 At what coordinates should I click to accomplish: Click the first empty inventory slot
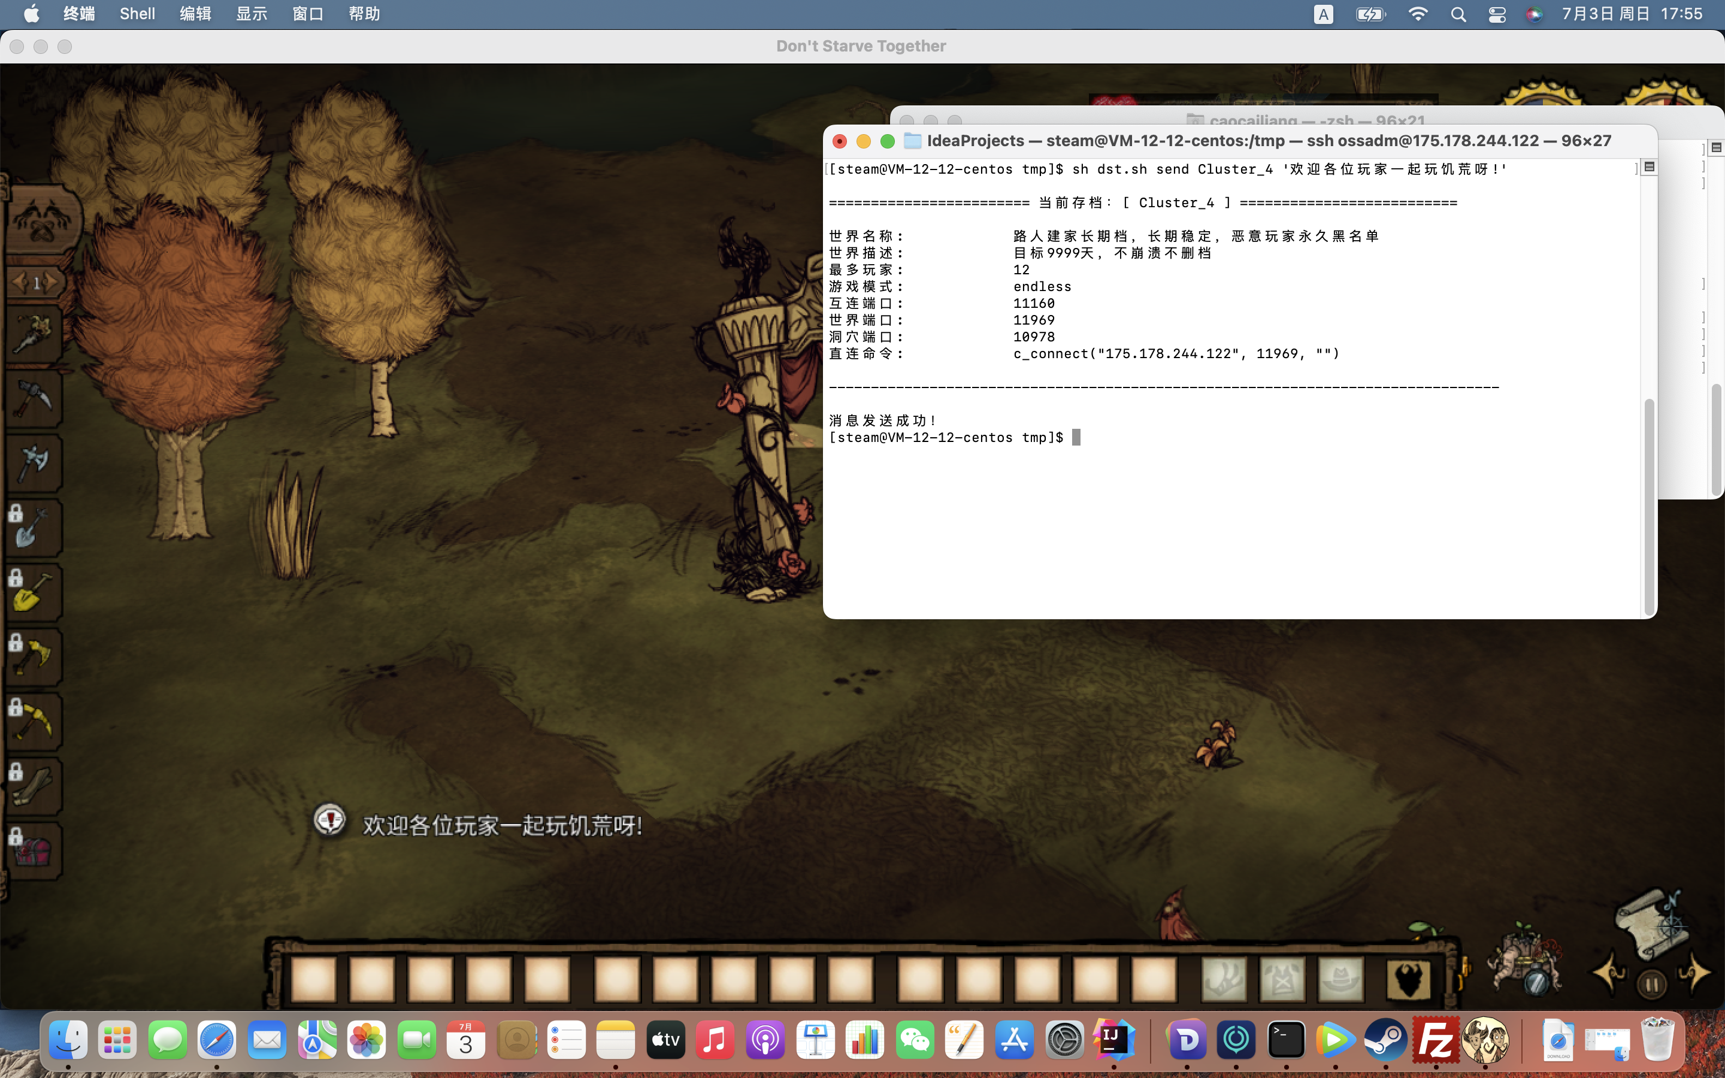point(314,979)
